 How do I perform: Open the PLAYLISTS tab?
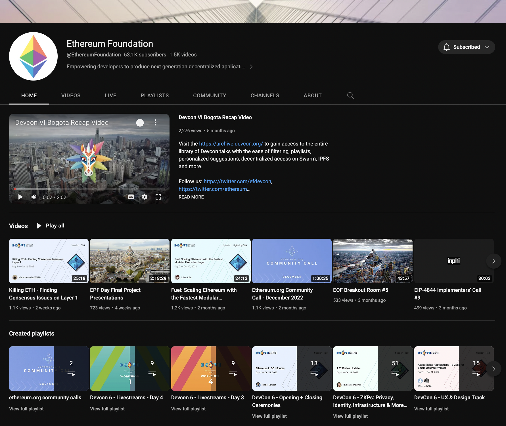pos(155,96)
